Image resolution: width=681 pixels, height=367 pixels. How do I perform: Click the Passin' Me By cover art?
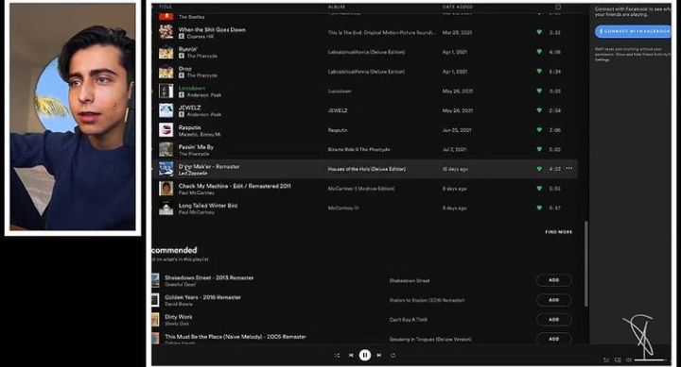tap(166, 149)
